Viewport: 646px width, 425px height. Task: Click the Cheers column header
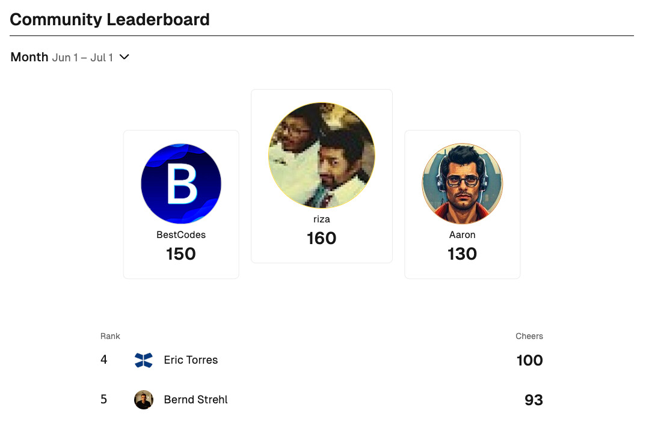(529, 336)
